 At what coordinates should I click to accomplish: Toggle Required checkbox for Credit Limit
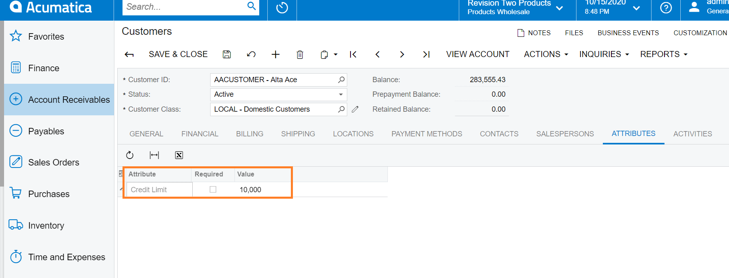click(x=213, y=189)
